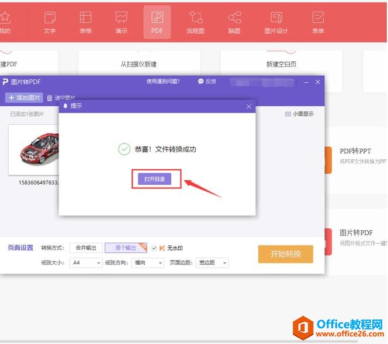
Task: Click the 打开目录 button
Action: [155, 179]
